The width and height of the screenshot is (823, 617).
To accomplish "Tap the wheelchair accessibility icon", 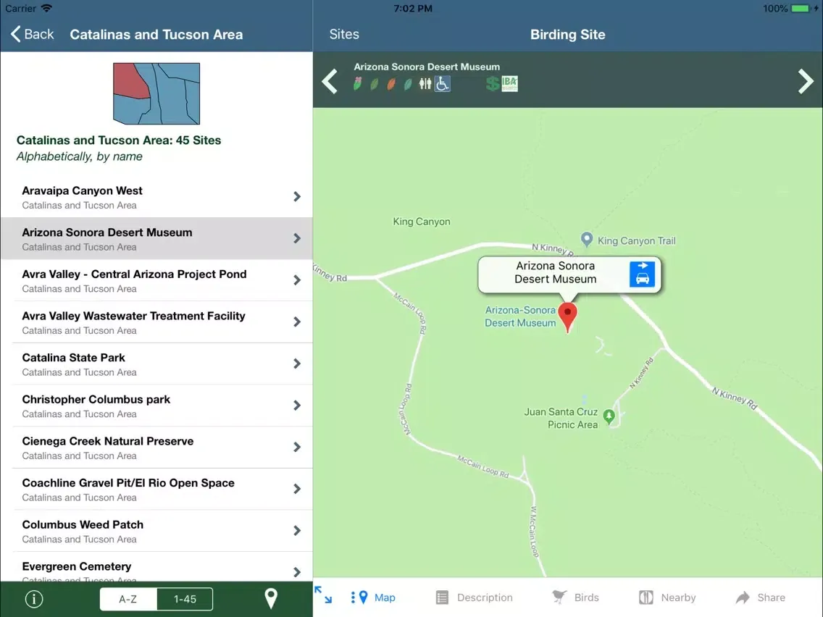I will pos(443,83).
